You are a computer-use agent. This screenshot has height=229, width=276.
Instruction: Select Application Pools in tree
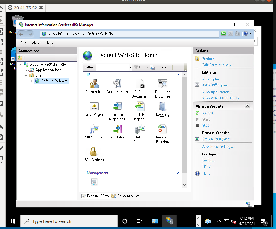tap(49, 70)
